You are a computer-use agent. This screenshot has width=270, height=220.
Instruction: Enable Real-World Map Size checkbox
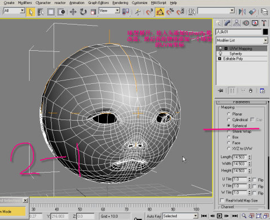[x=222, y=200]
